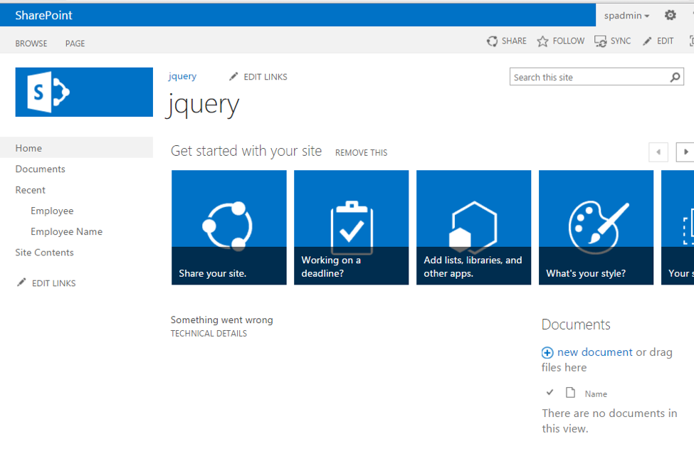Open the spadmin user dropdown
This screenshot has height=449, width=694.
627,16
